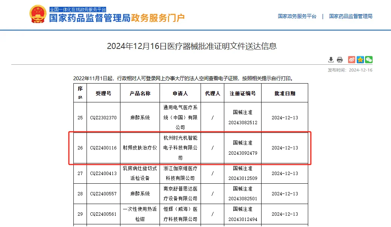The width and height of the screenshot is (391, 227).
Task: Click applicant 南京舒普思达医疗设备有限公司
Action: [180, 194]
